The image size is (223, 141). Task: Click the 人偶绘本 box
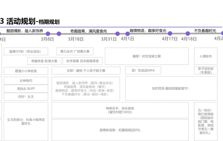coord(206,56)
